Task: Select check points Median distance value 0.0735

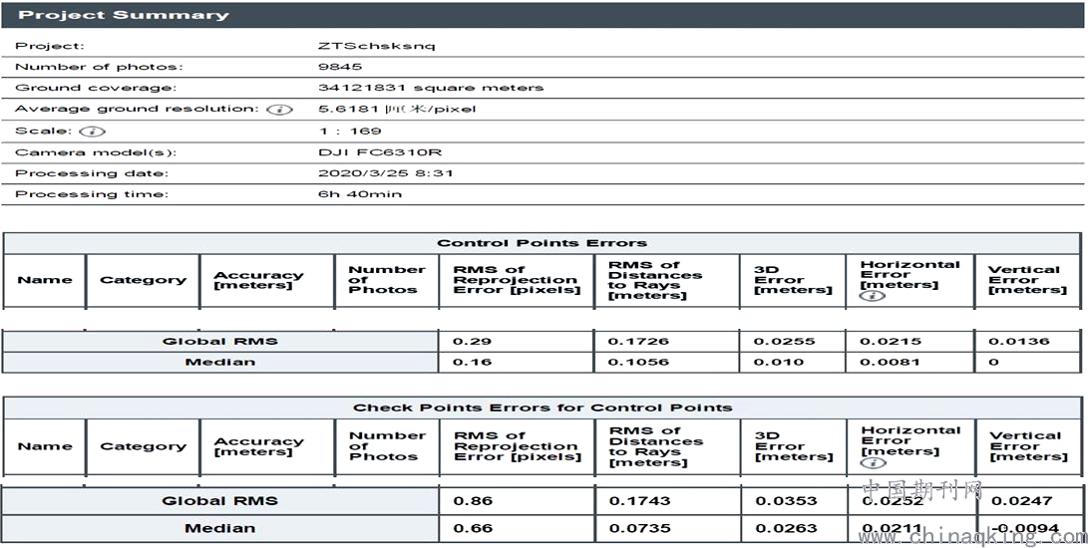Action: point(640,529)
